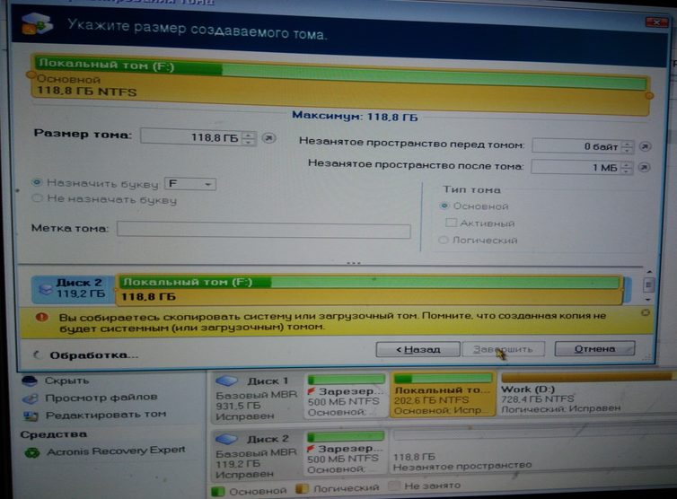This screenshot has width=677, height=499.
Task: Click the Завершить button
Action: click(503, 349)
